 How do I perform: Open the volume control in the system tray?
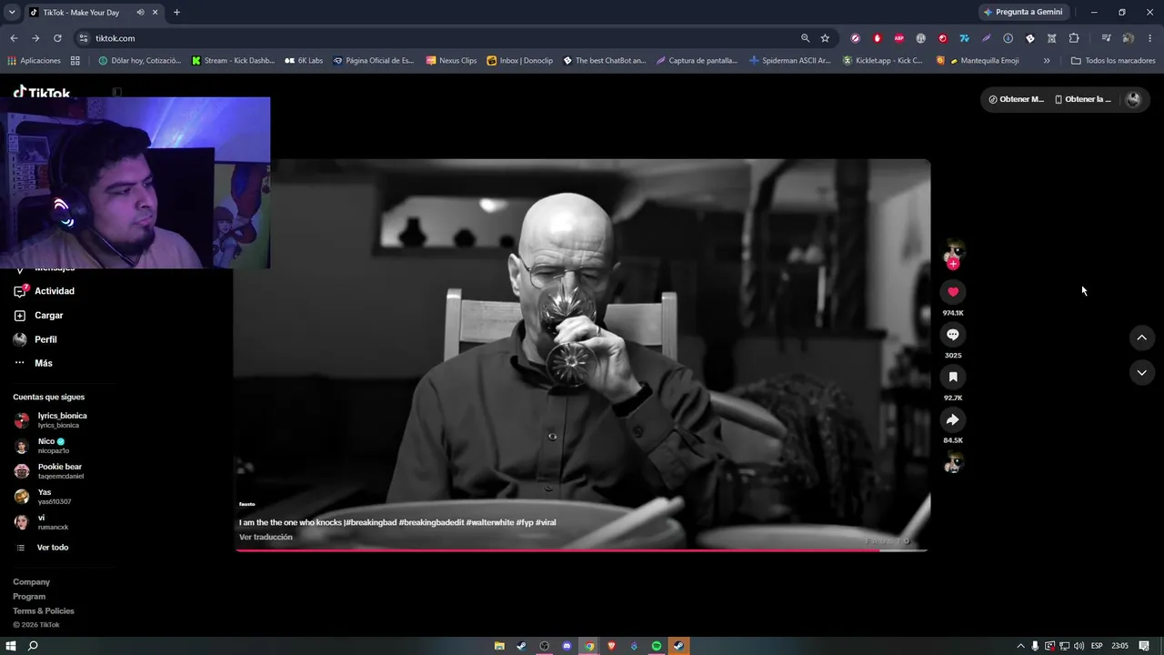1079,646
